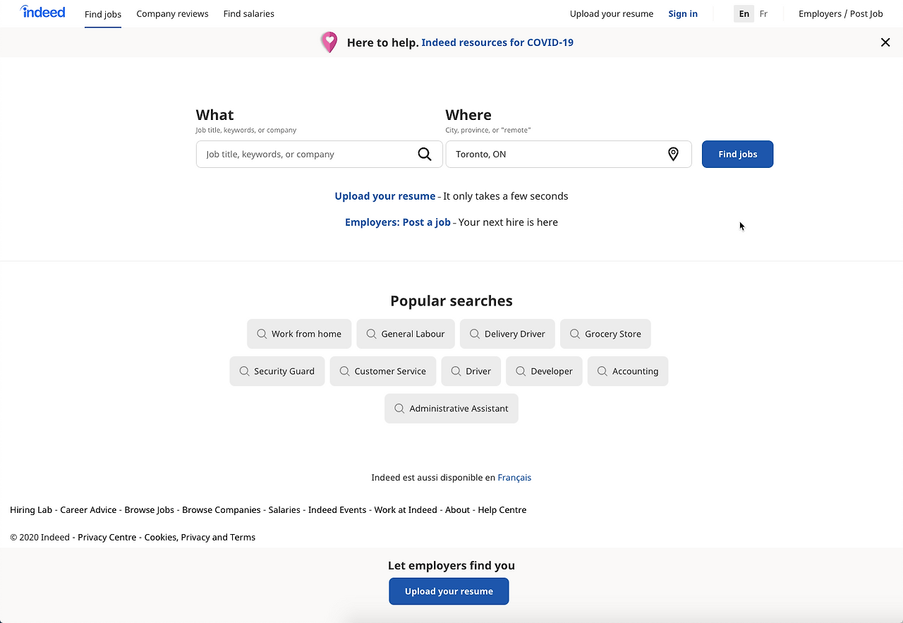Open the Find jobs tab

103,14
